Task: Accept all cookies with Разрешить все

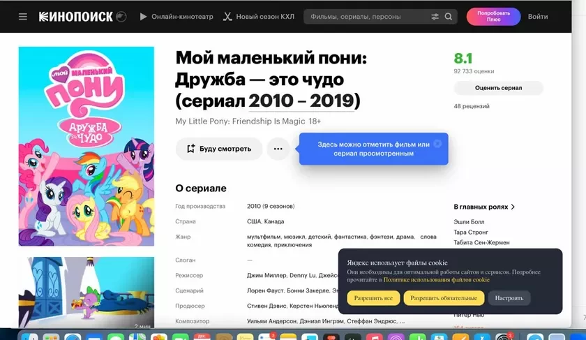Action: click(373, 298)
